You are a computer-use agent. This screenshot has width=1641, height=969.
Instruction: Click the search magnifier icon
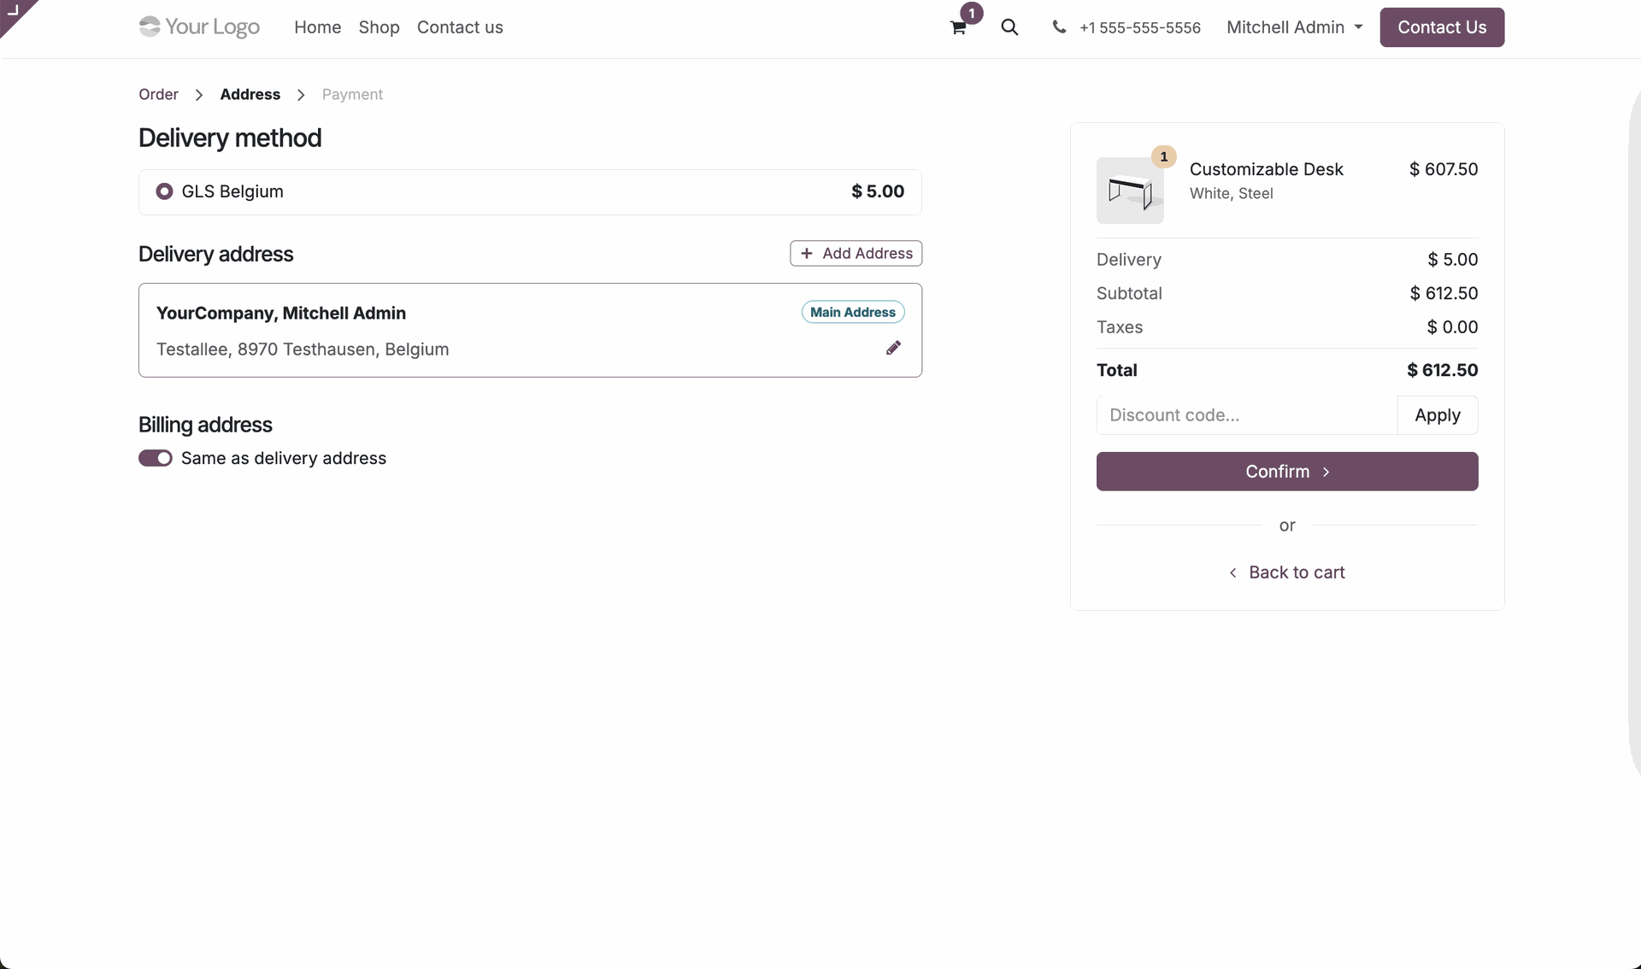(1009, 27)
